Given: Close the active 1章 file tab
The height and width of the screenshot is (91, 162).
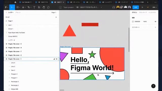Looking at the screenshot, I should pyautogui.click(x=64, y=2).
